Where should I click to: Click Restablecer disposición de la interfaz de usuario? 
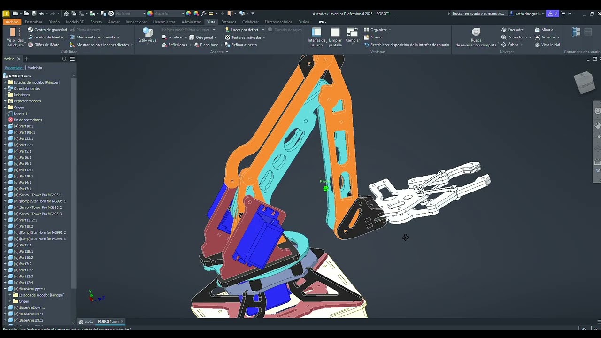point(406,45)
